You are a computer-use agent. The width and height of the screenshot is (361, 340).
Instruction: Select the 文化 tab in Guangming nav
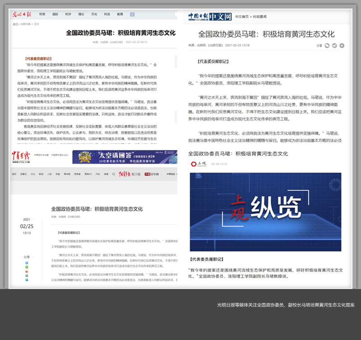pyautogui.click(x=94, y=14)
